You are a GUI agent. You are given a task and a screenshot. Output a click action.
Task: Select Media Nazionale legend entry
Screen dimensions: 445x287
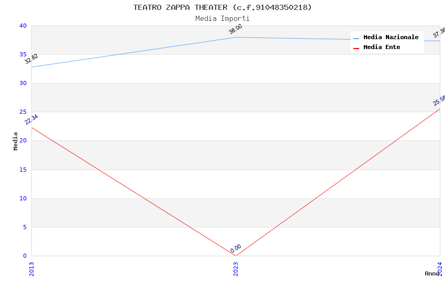point(391,37)
